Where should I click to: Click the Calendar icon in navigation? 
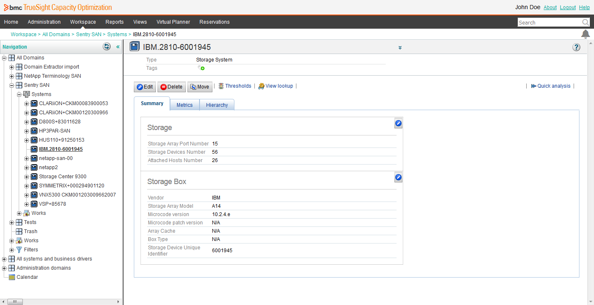point(12,277)
